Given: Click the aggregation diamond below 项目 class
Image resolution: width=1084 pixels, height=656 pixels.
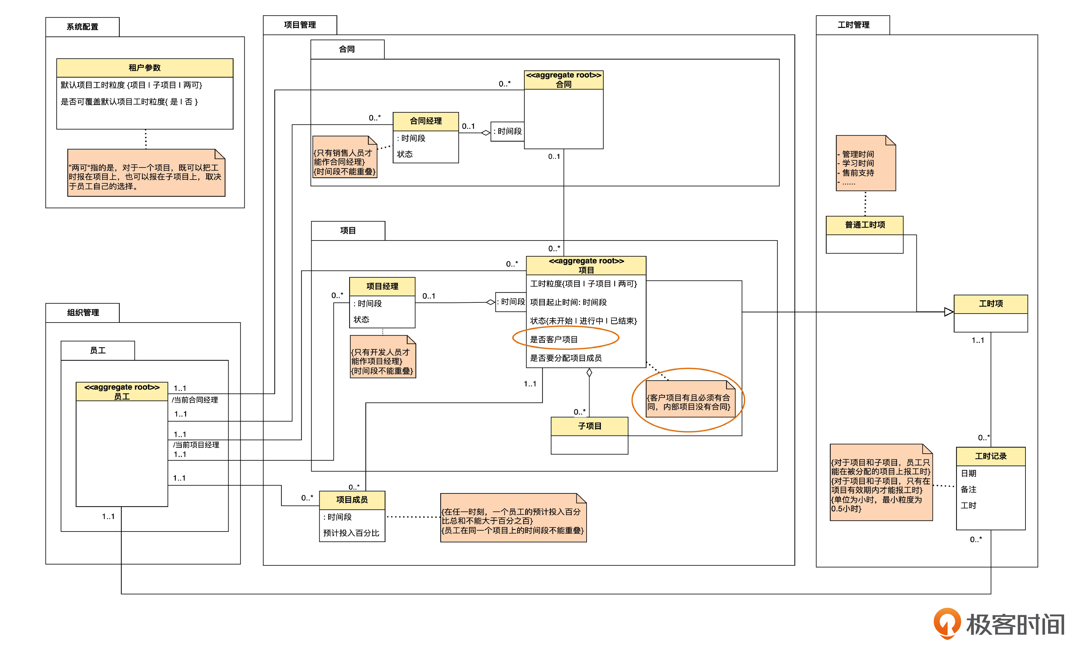Looking at the screenshot, I should (x=589, y=373).
